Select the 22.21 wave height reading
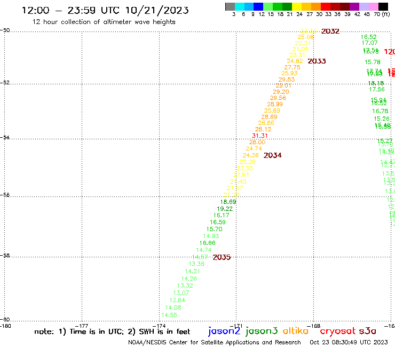This screenshot has width=395, height=347. click(x=303, y=43)
